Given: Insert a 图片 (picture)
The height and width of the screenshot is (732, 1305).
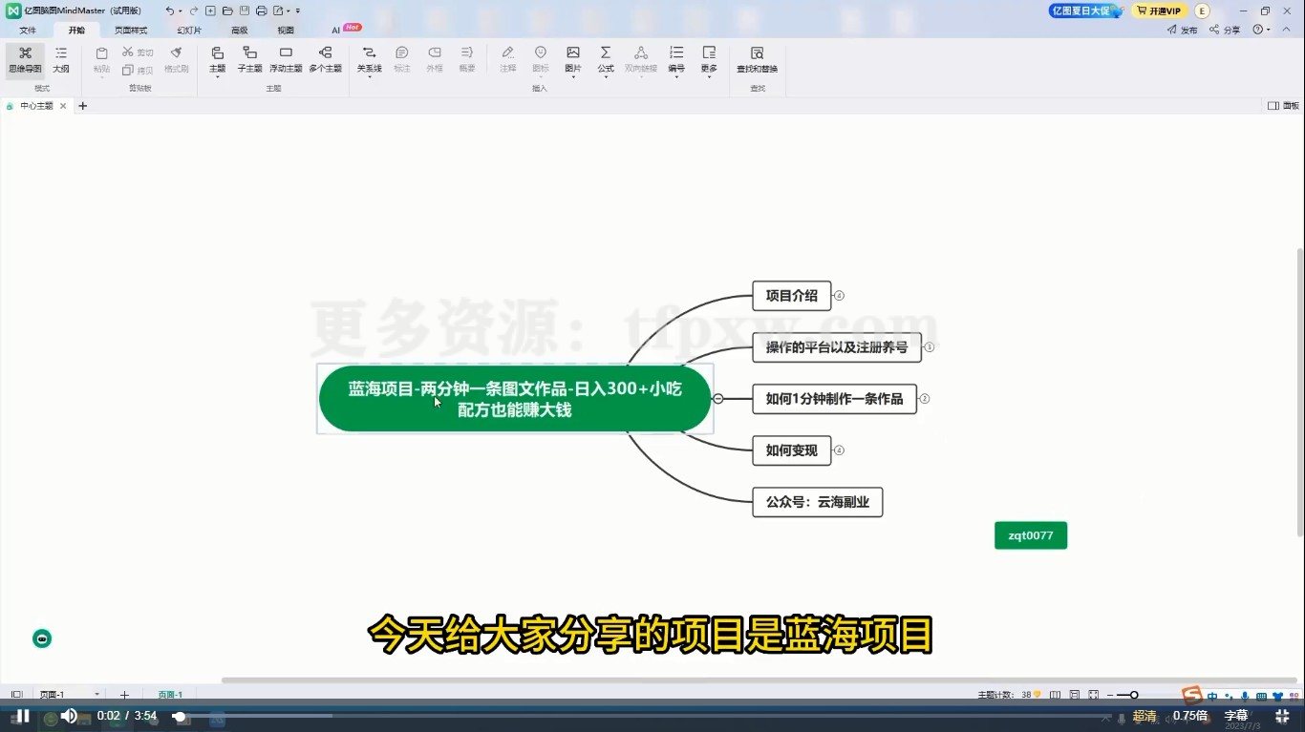Looking at the screenshot, I should point(572,57).
